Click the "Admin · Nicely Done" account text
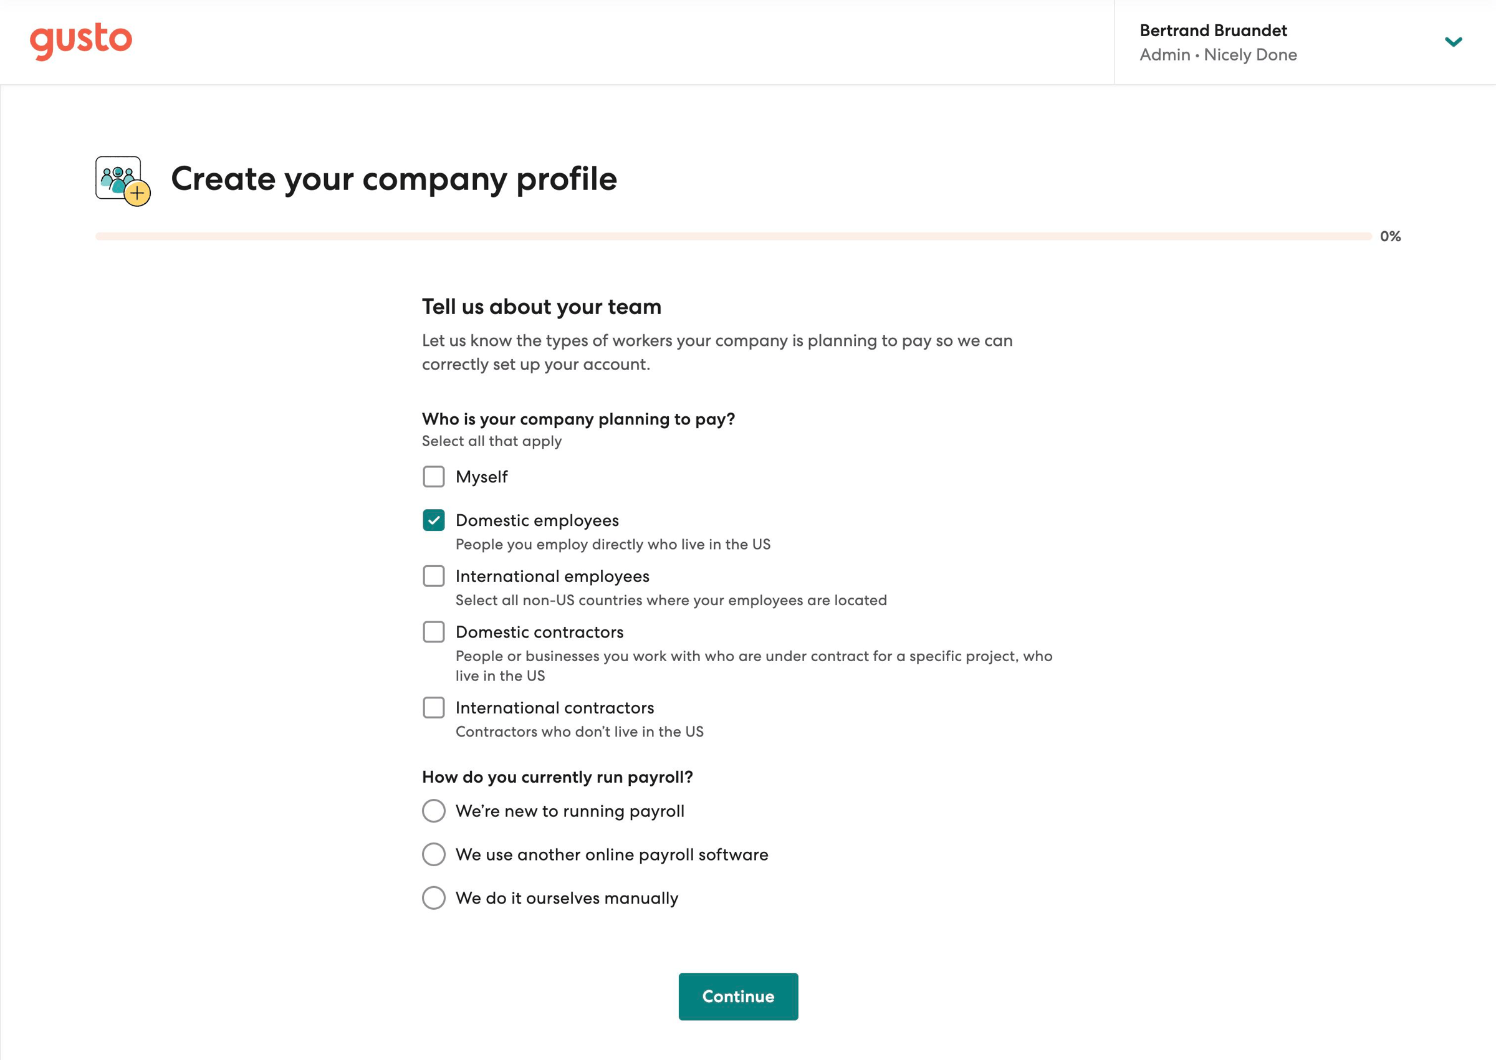Image resolution: width=1496 pixels, height=1060 pixels. pyautogui.click(x=1218, y=55)
